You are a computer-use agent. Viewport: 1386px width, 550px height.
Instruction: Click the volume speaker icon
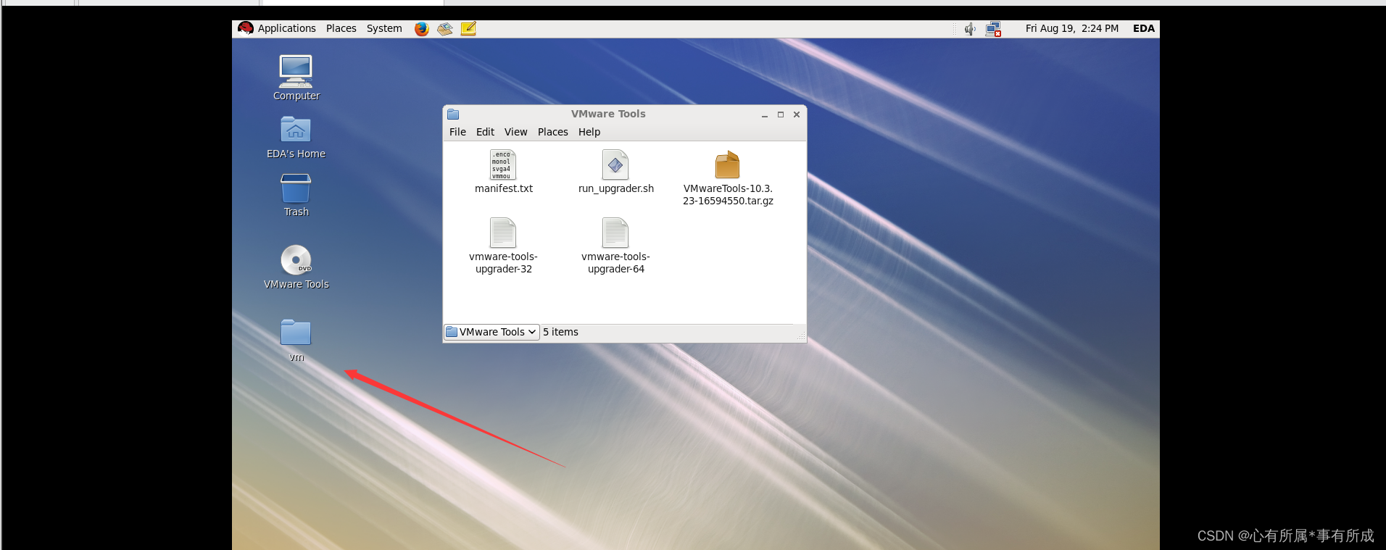click(x=970, y=29)
